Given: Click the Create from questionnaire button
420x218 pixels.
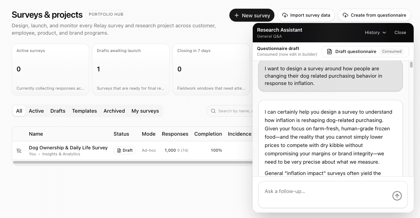Looking at the screenshot, I should pyautogui.click(x=374, y=15).
